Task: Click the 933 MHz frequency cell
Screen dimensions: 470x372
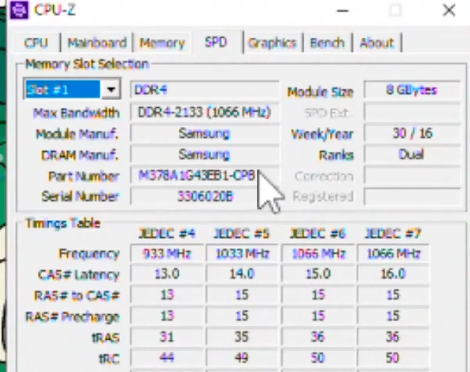Action: pyautogui.click(x=167, y=254)
